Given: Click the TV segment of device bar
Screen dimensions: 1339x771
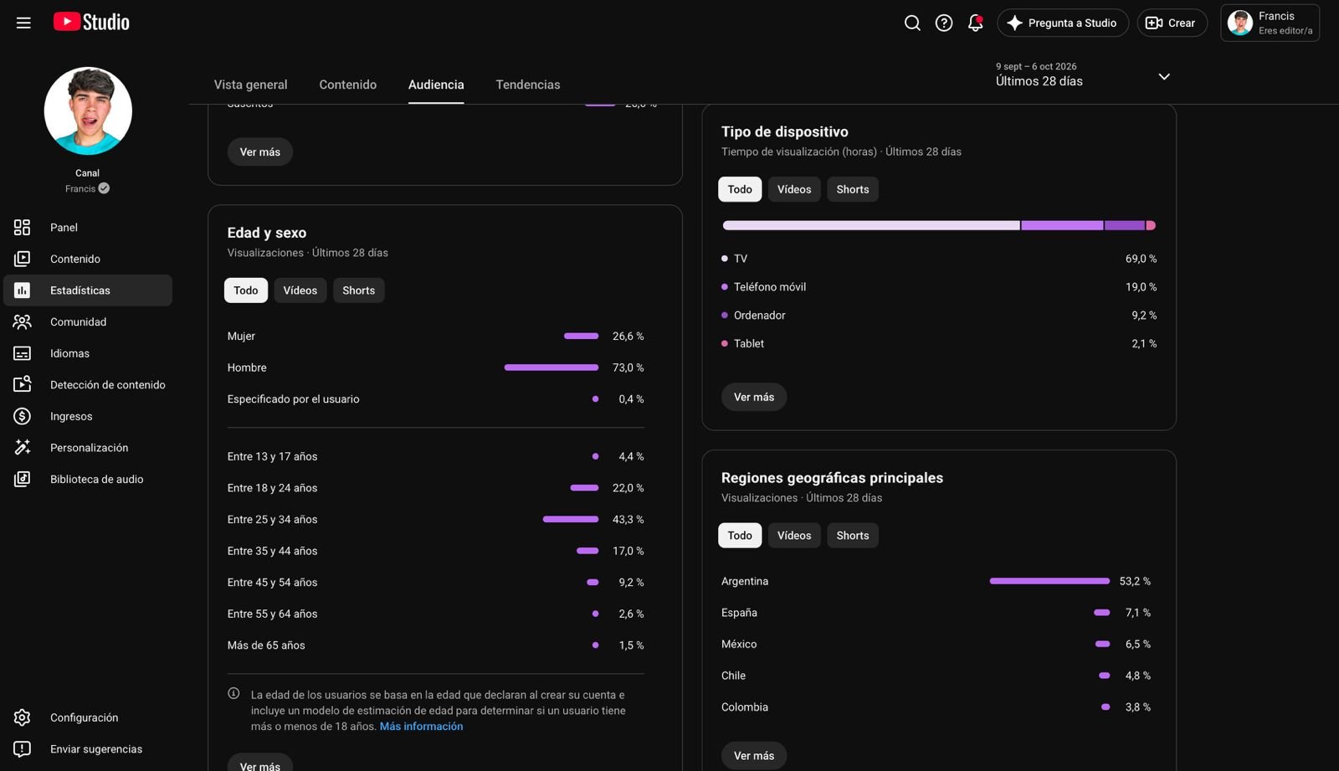Looking at the screenshot, I should pos(871,225).
